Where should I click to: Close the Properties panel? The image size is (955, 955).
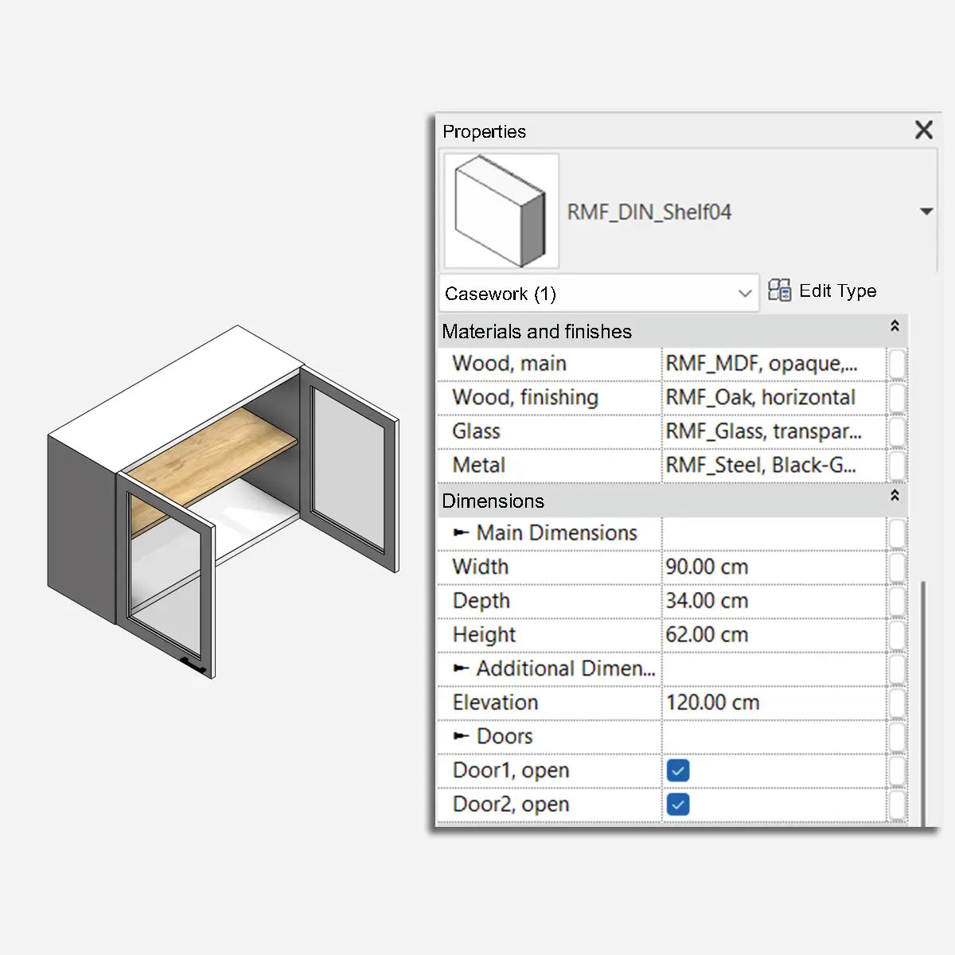pos(923,130)
